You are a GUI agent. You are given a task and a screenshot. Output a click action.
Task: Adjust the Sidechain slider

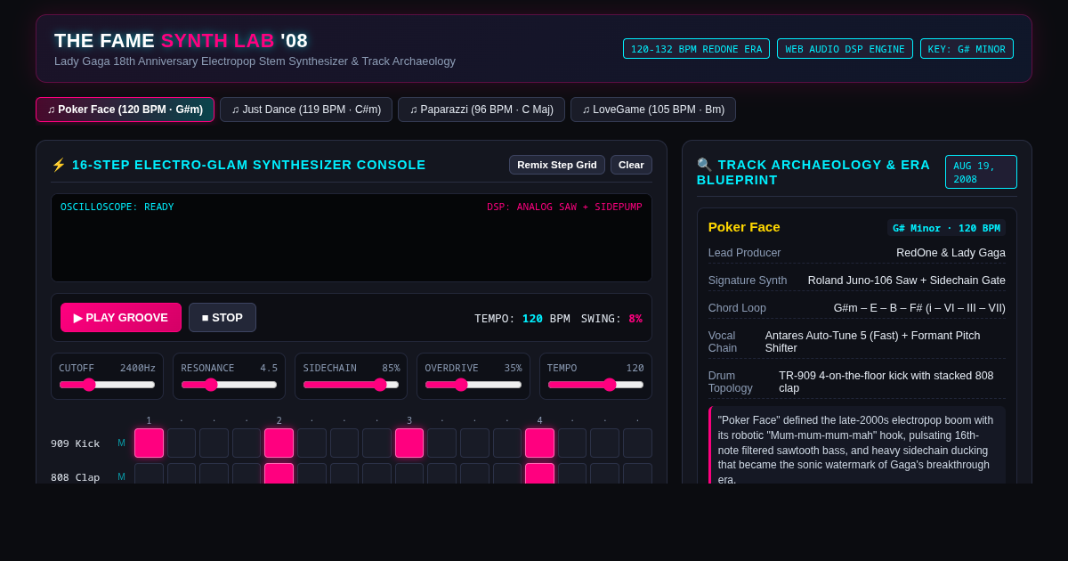coord(351,385)
